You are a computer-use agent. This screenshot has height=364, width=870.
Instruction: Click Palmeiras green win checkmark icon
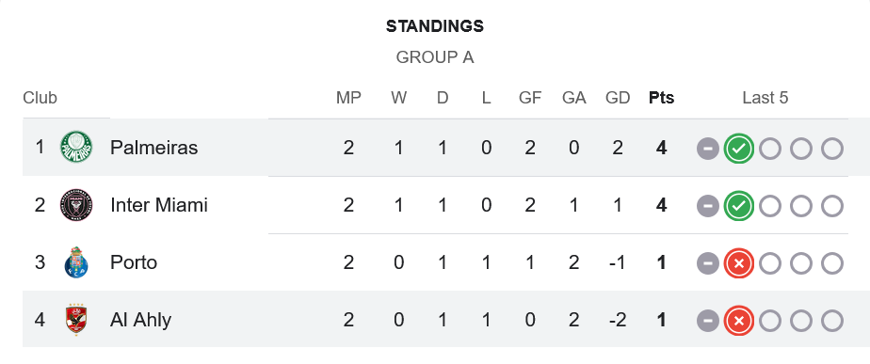[x=738, y=149]
